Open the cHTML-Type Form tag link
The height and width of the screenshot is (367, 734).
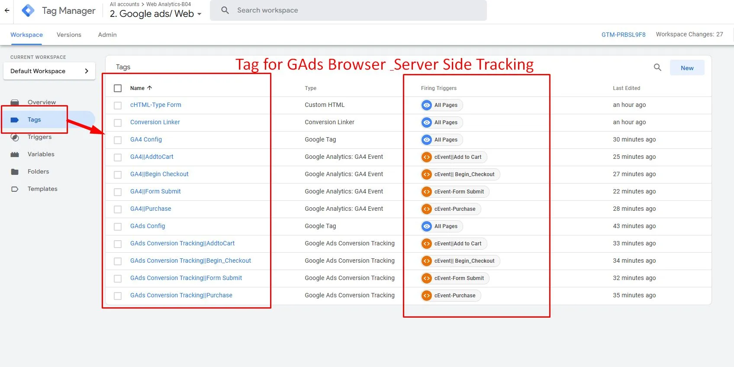(x=156, y=105)
